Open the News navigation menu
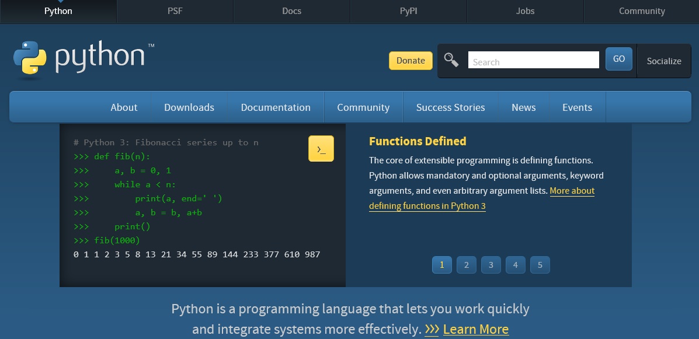699x339 pixels. (x=524, y=107)
